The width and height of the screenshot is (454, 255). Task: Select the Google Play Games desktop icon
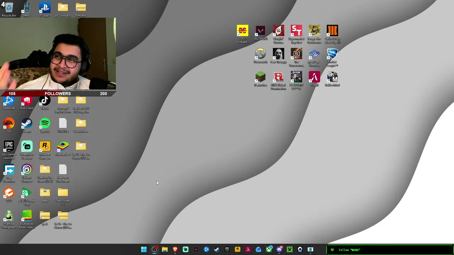pos(27,197)
